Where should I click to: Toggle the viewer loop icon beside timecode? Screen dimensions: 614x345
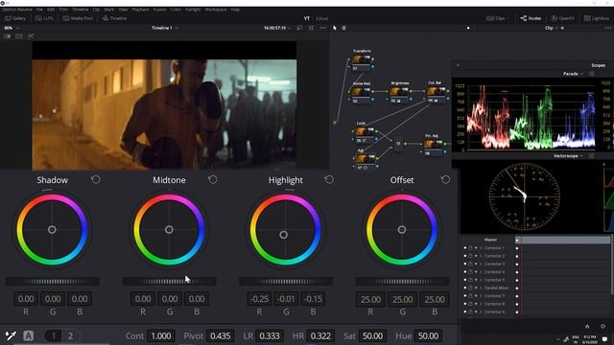coord(299,28)
